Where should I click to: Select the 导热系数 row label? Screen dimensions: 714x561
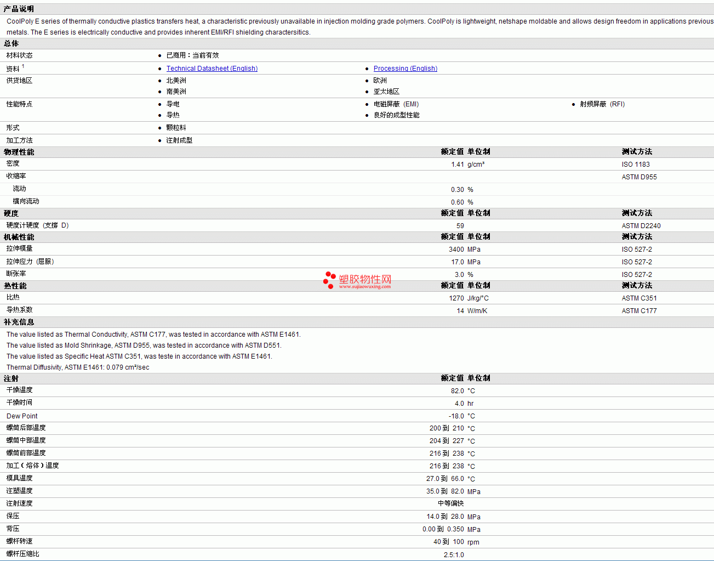[19, 310]
